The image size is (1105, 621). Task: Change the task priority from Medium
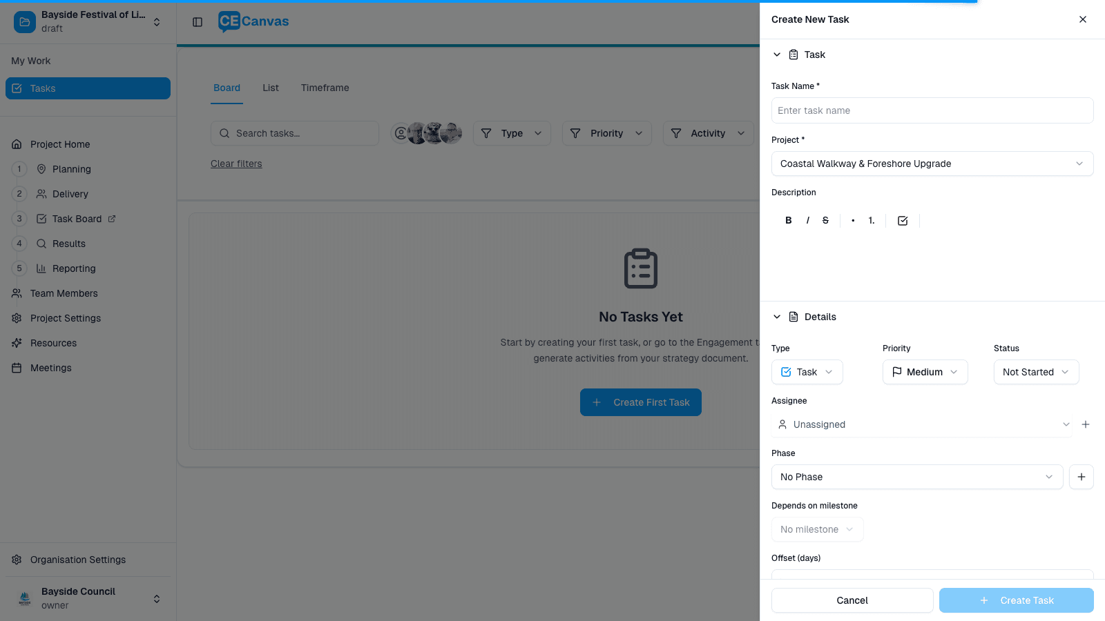[x=925, y=372]
